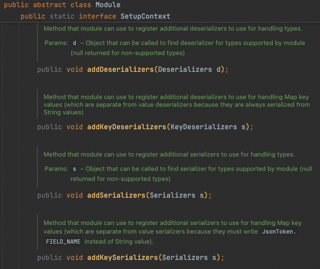
Task: Click the addDeserializers method name
Action: point(120,69)
